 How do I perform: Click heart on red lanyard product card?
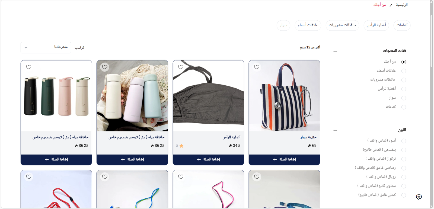[29, 177]
